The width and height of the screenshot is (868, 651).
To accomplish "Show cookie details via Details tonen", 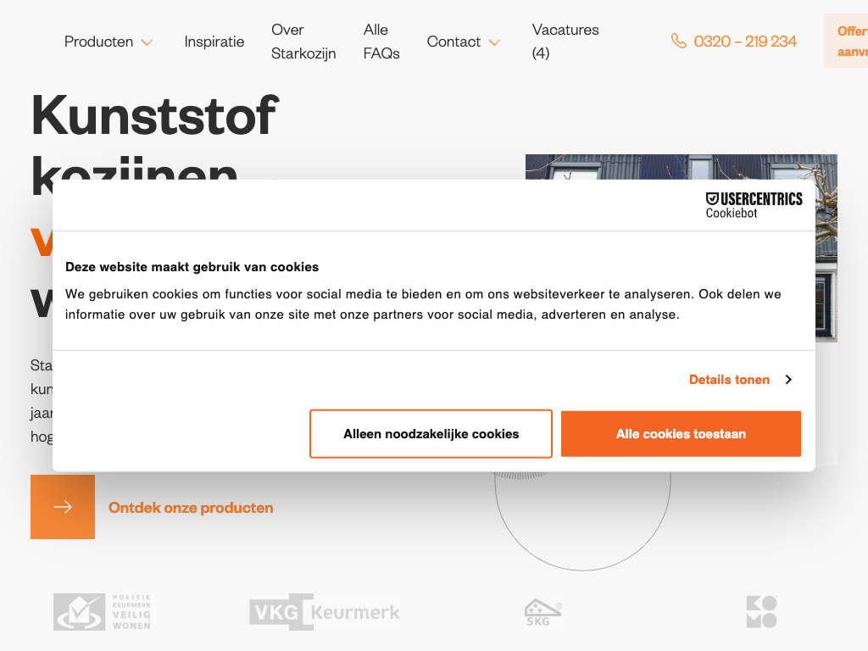I will click(729, 380).
